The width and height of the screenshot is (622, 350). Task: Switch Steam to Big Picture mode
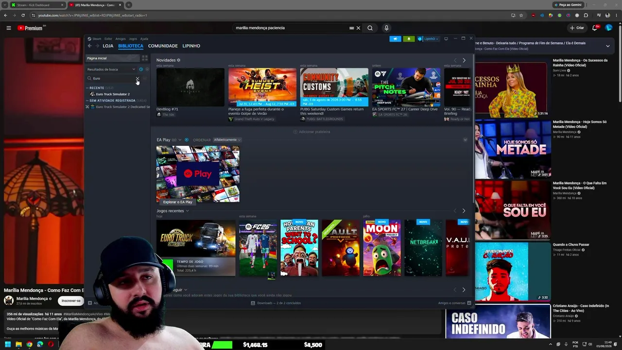(446, 39)
